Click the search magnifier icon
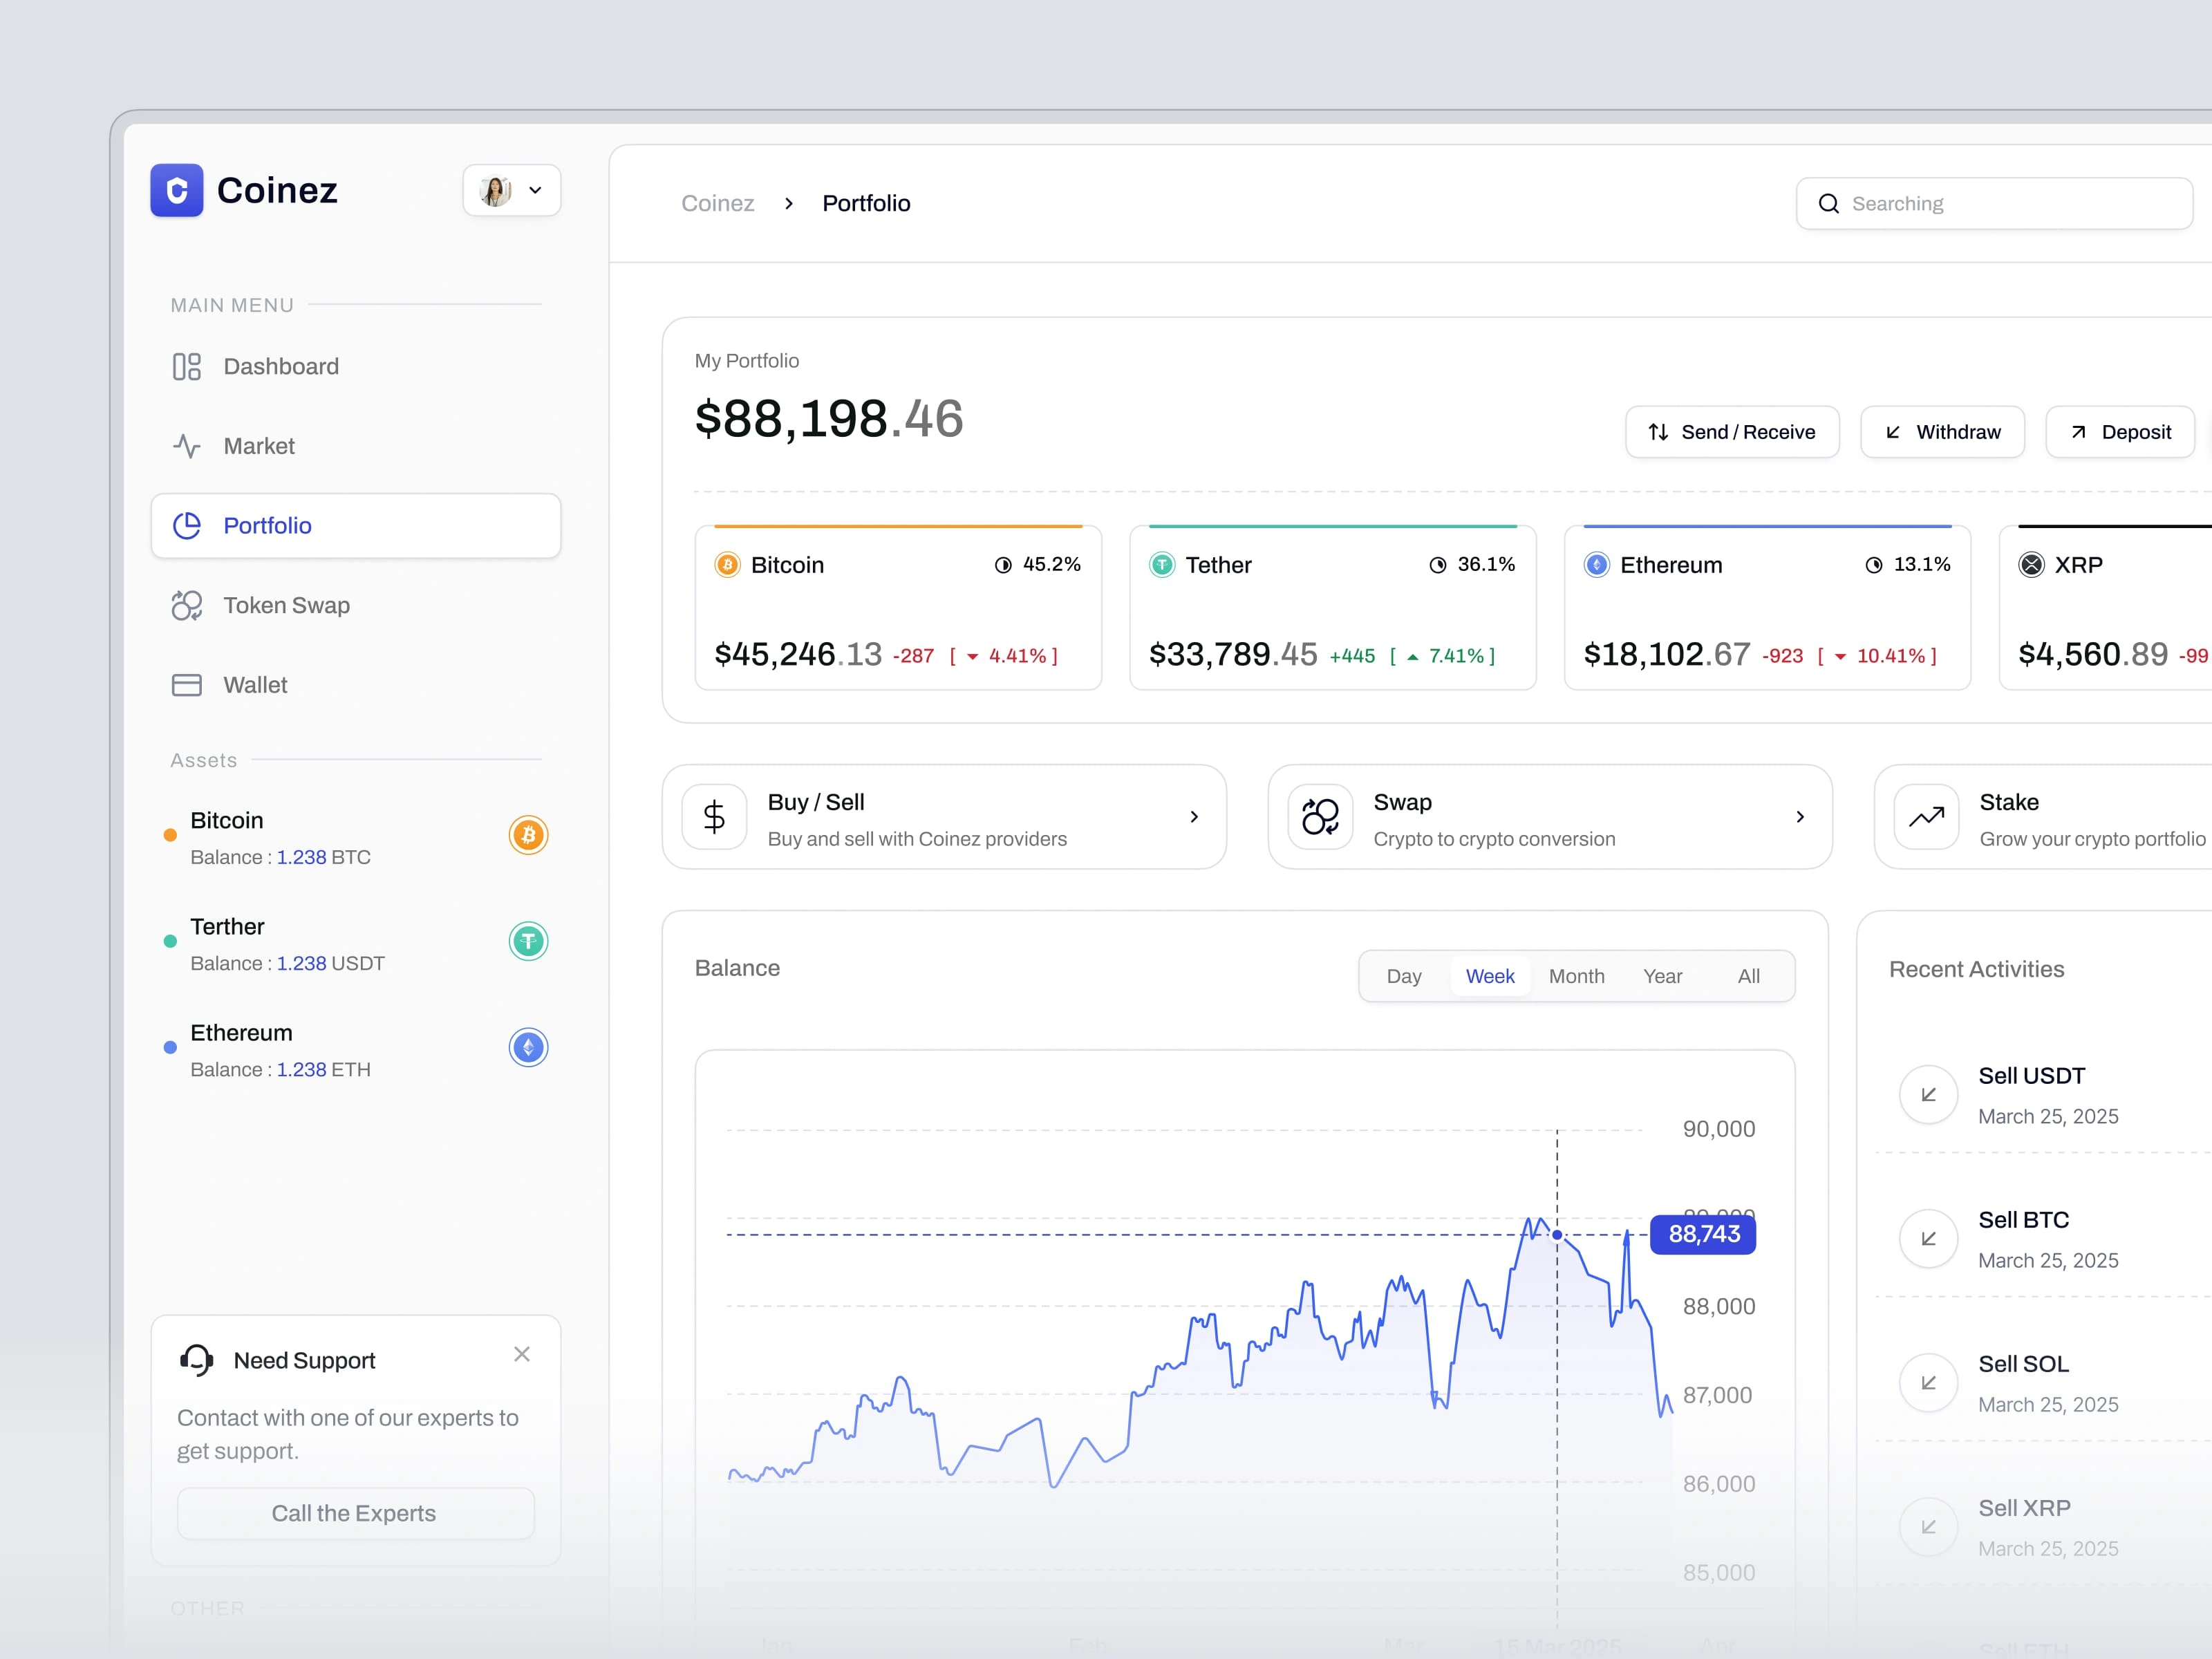Image resolution: width=2212 pixels, height=1659 pixels. (1829, 203)
